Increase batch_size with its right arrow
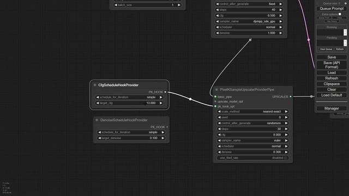 tap(179, 5)
